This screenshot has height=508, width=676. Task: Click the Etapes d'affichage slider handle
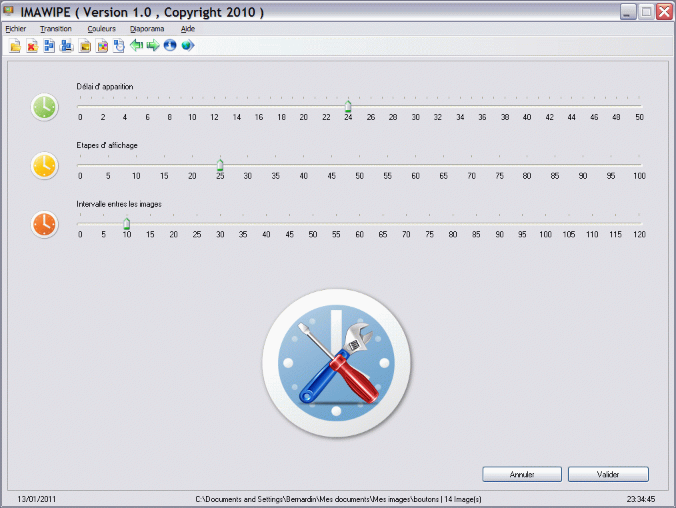click(x=220, y=165)
